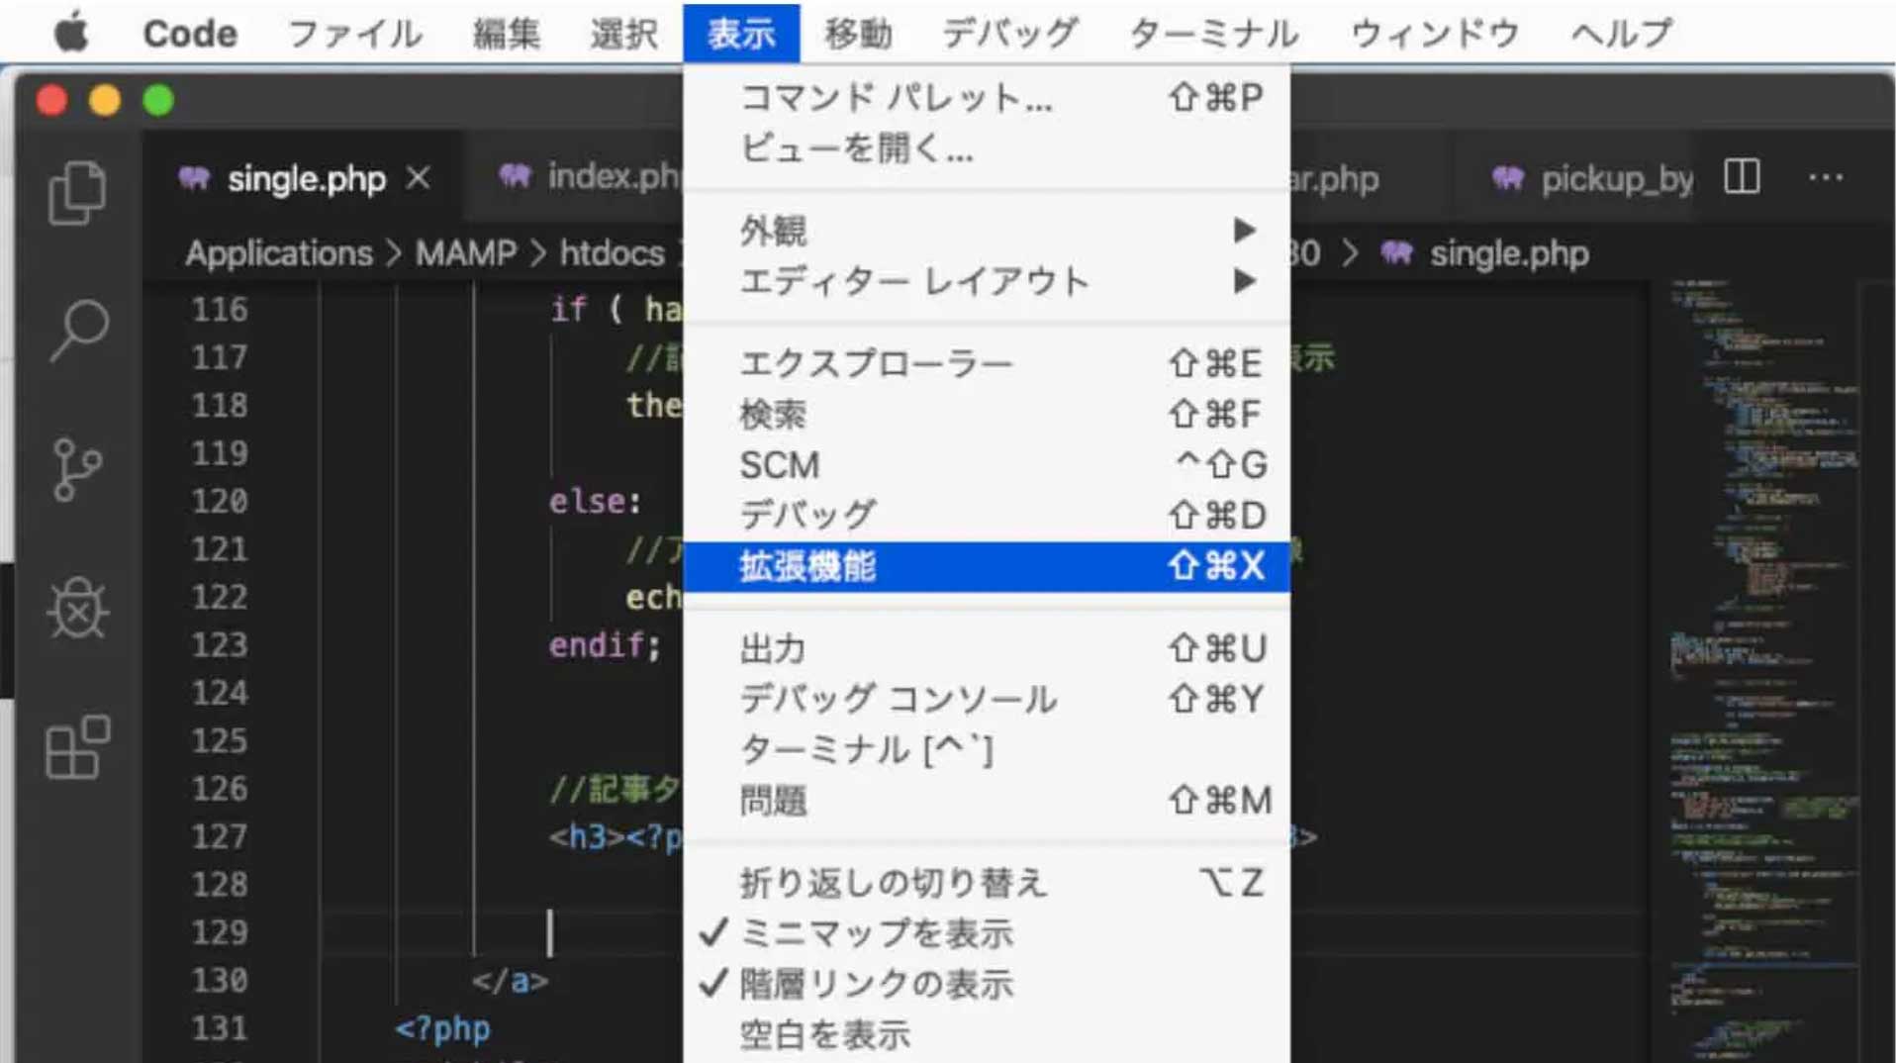Open the ウィンドウ menu

pos(1435,34)
